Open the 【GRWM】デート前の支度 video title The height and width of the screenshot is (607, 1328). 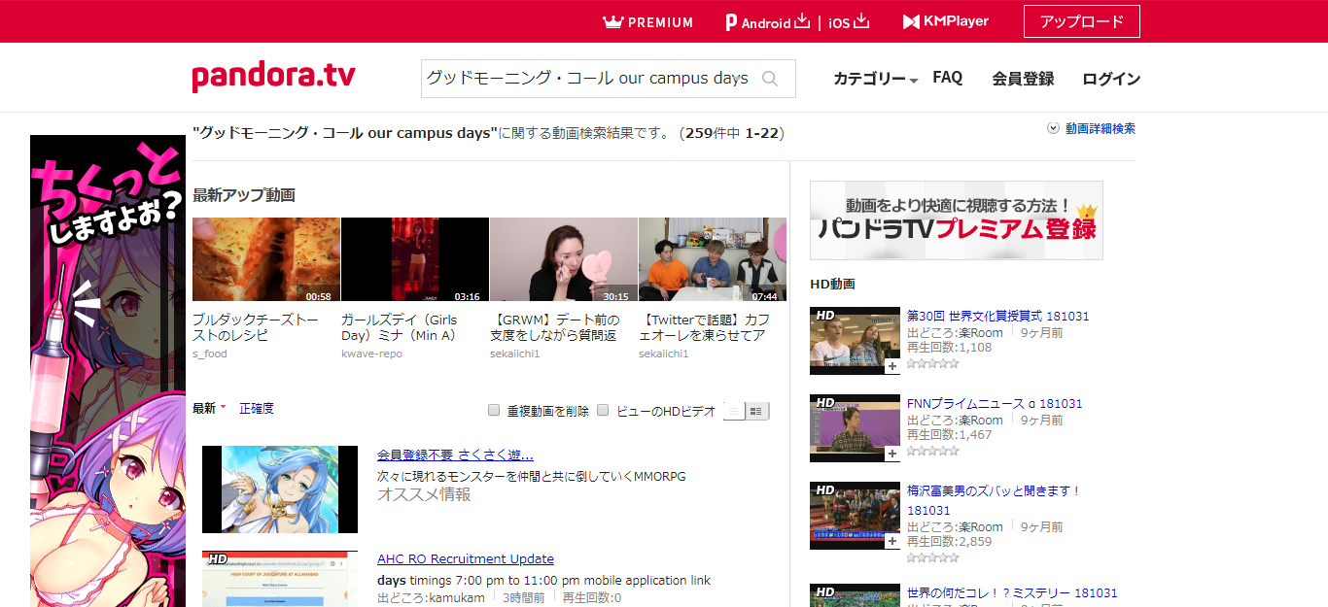(553, 327)
